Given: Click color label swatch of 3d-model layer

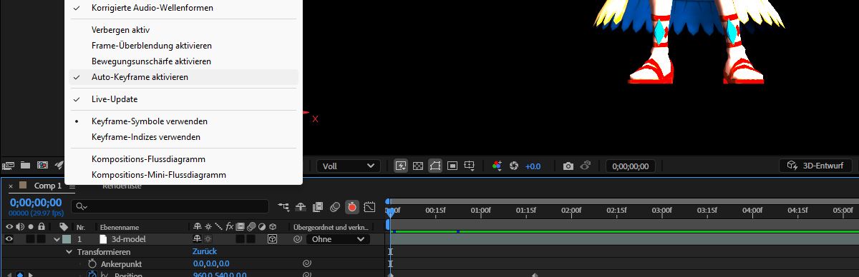Looking at the screenshot, I should click(67, 240).
